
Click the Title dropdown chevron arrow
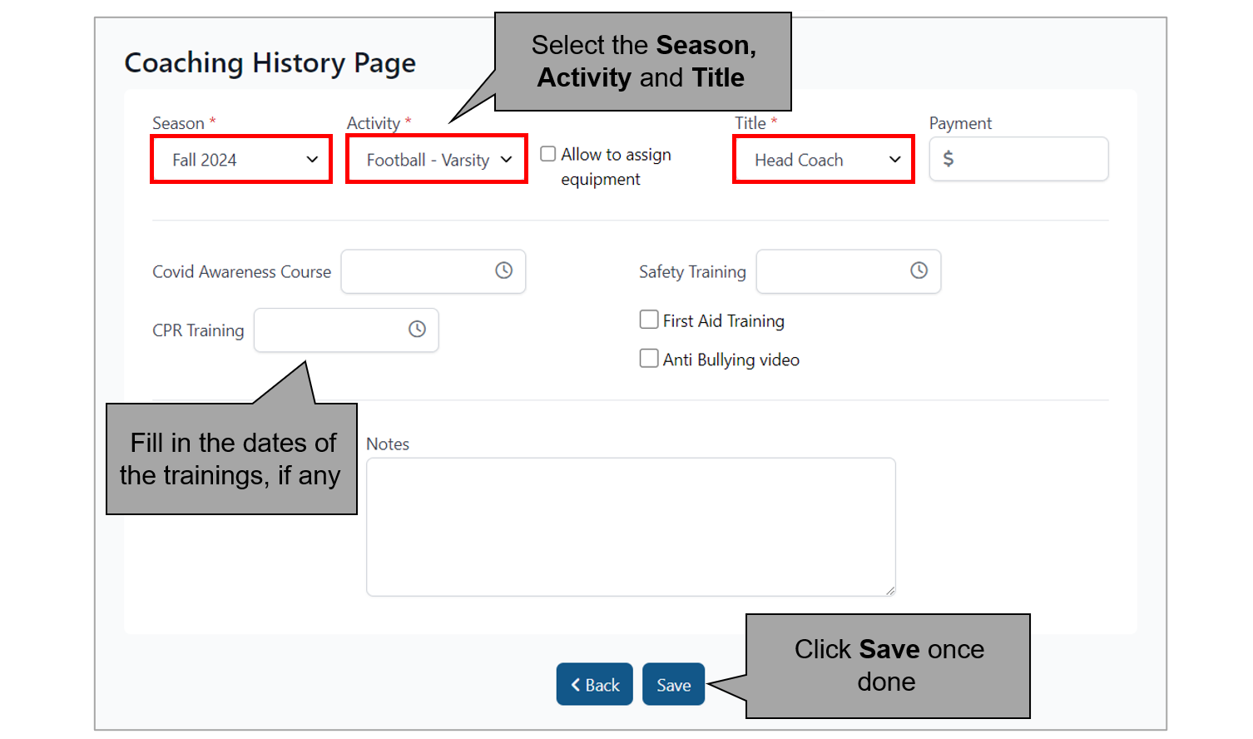pos(894,160)
